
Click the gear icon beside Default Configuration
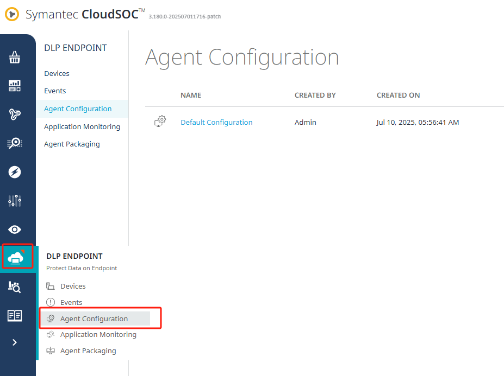[x=160, y=122]
